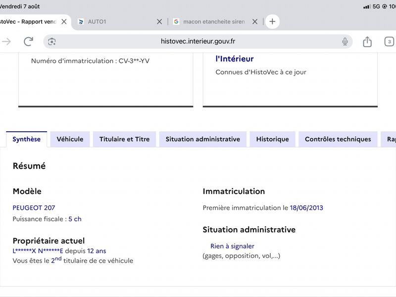
Task: Open the Historique tab
Action: [x=273, y=139]
